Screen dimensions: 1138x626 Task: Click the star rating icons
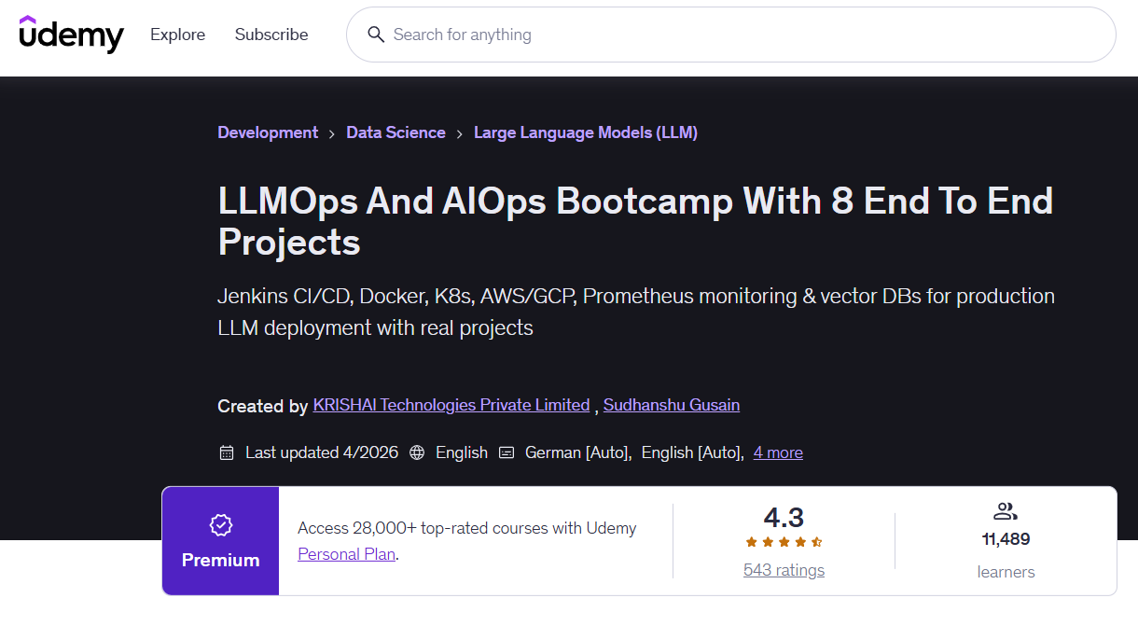click(784, 542)
